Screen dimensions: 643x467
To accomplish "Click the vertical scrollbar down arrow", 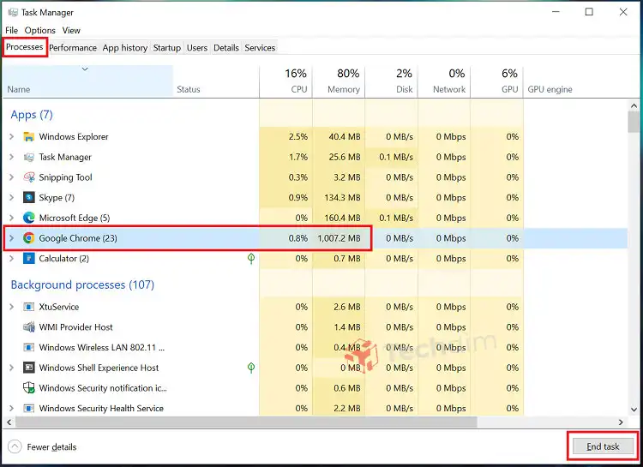I will point(634,409).
